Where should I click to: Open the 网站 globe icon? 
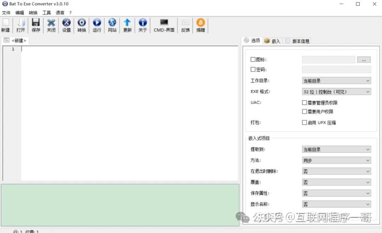(112, 23)
